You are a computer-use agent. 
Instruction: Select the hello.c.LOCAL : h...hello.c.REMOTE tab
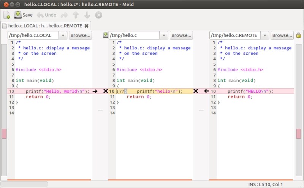45,25
